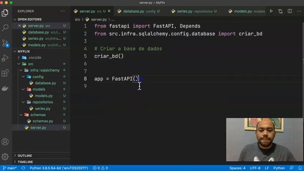Image resolution: width=304 pixels, height=171 pixels.
Task: Open the Accounts icon
Action: pyautogui.click(x=5, y=142)
